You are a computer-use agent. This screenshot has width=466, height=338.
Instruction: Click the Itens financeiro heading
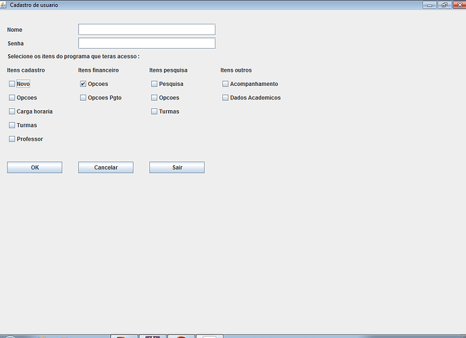pyautogui.click(x=99, y=70)
